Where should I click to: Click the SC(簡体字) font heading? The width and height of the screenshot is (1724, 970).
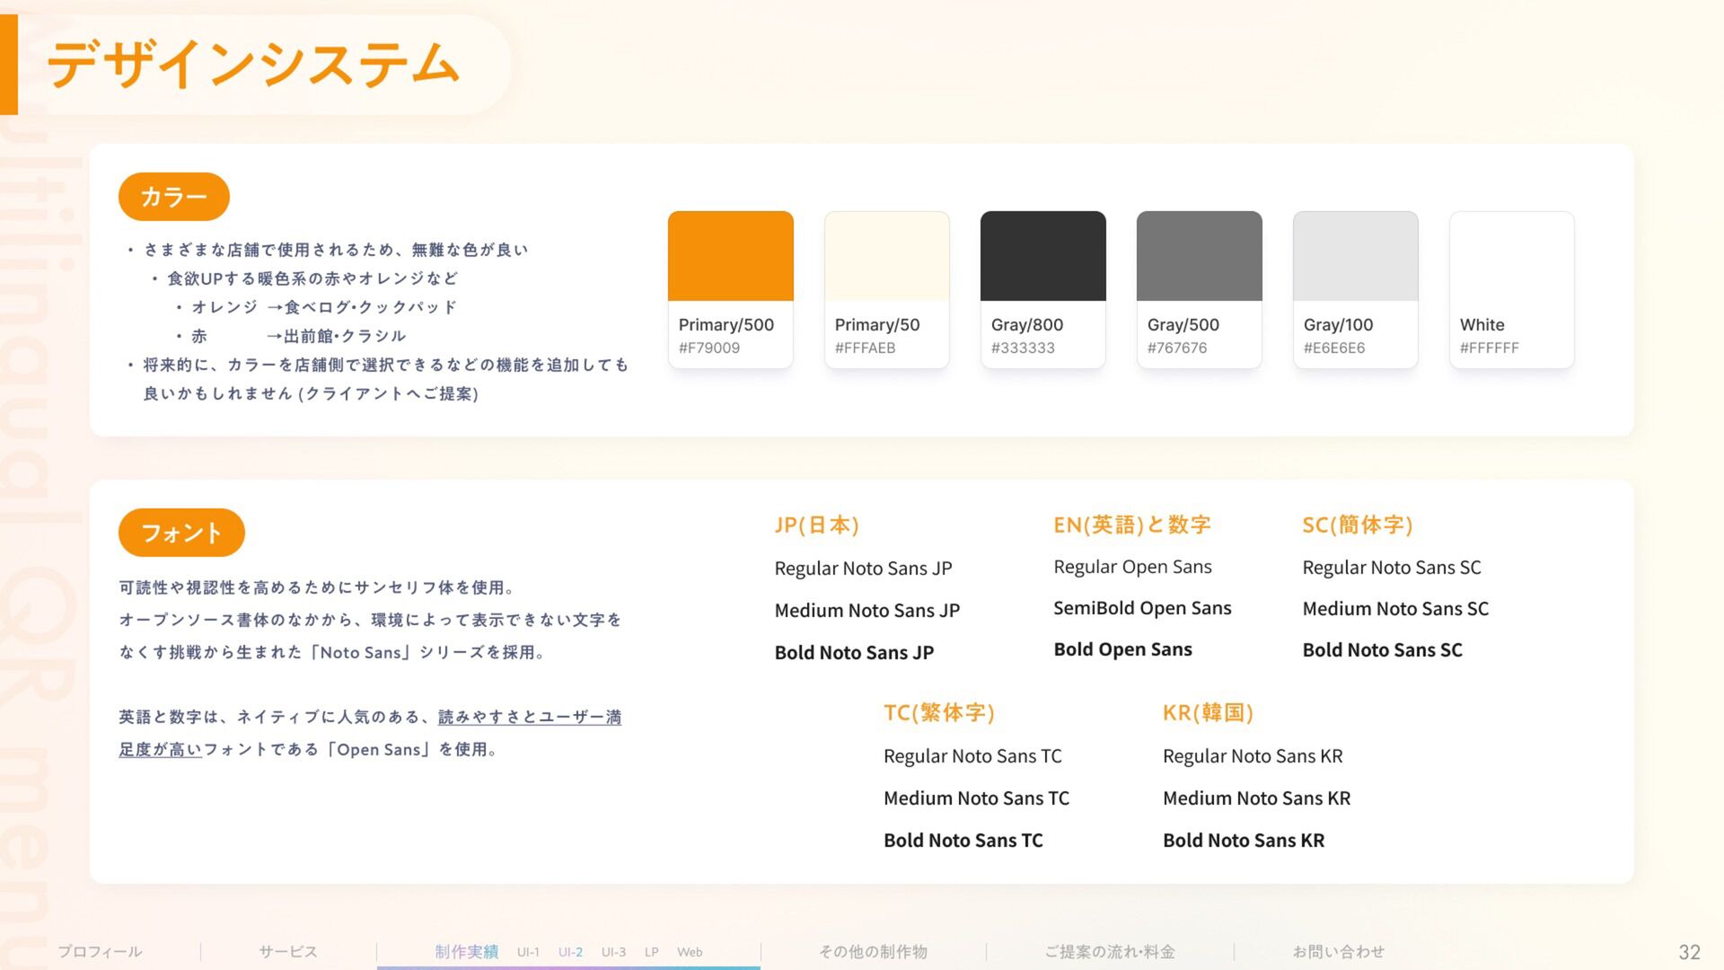coord(1358,525)
